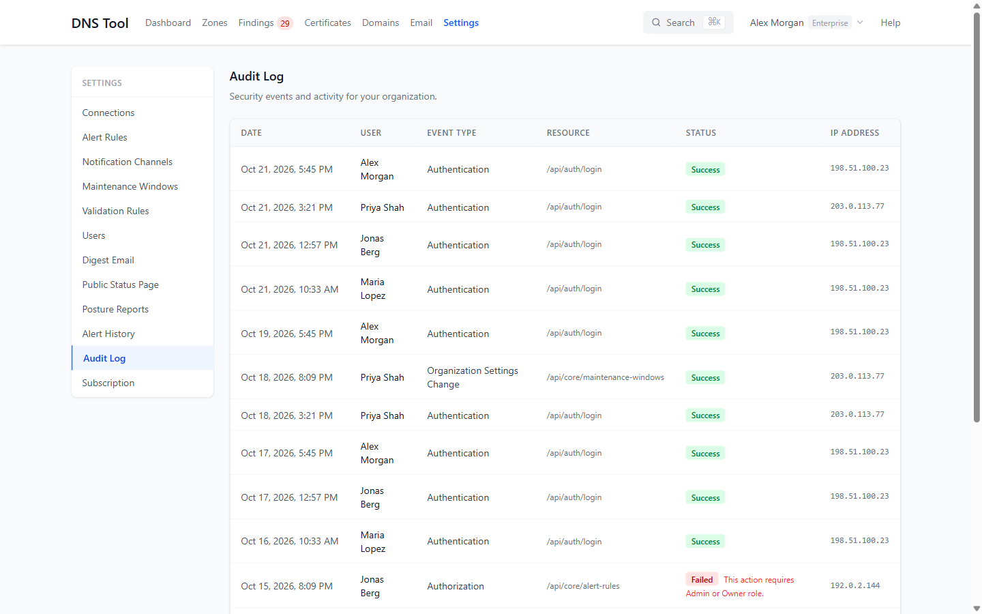Open Connections settings
Image resolution: width=982 pixels, height=614 pixels.
point(143,113)
